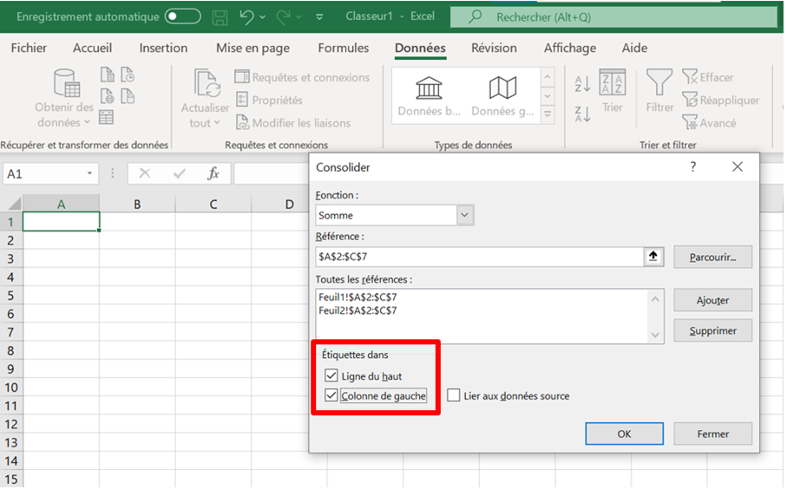Open Requêtes et connexions pane

tap(302, 77)
